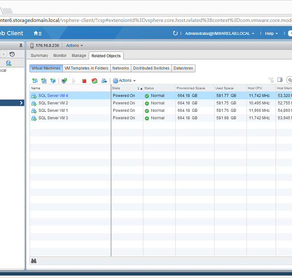Sort by the Used Space column header
Image resolution: width=292 pixels, height=278 pixels.
coord(231,88)
